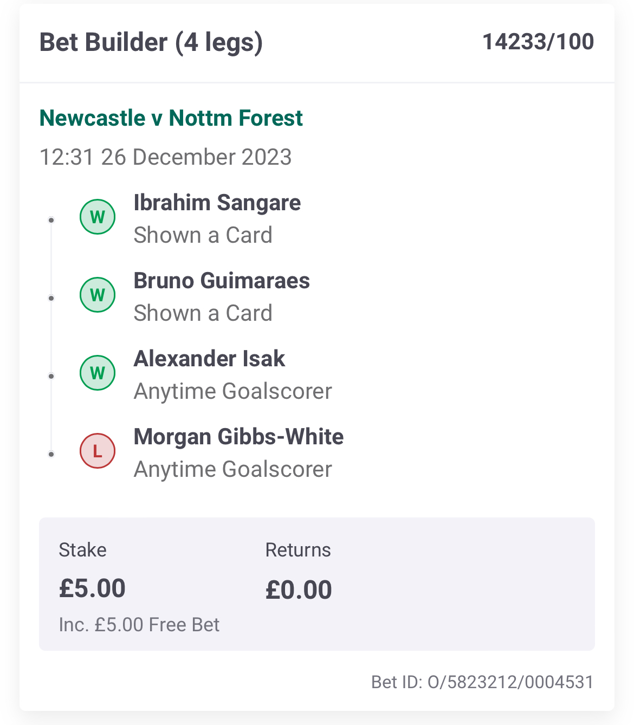The width and height of the screenshot is (634, 725).
Task: Select the Ibrahim Sangare player name
Action: click(x=217, y=203)
